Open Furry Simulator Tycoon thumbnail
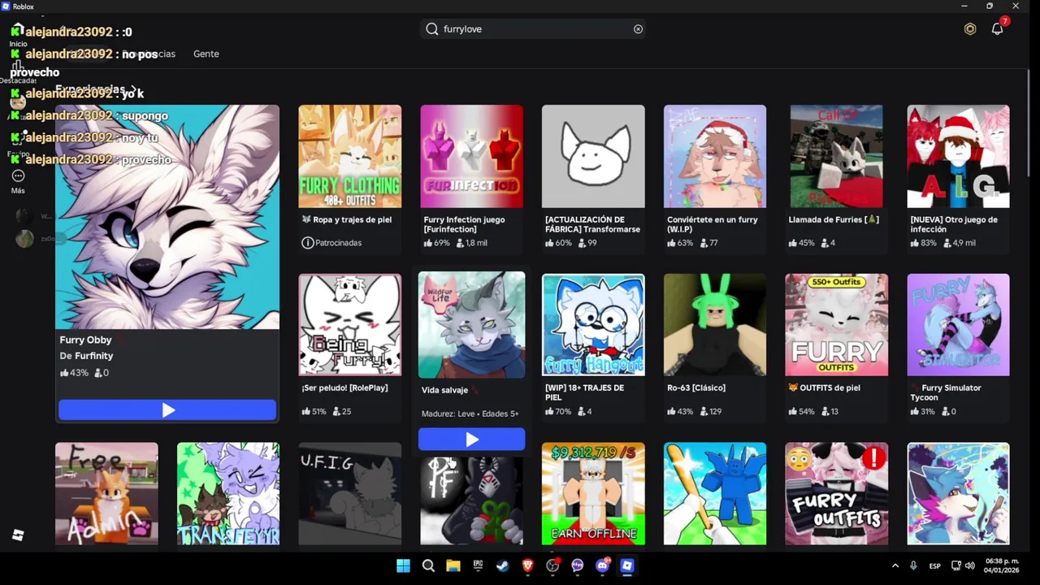The image size is (1040, 585). [x=959, y=325]
